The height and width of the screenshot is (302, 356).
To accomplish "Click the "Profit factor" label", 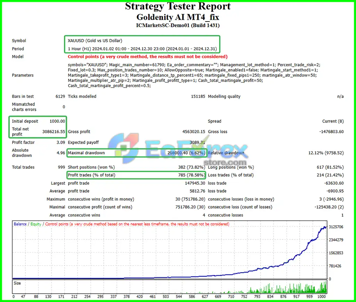I will [x=23, y=142].
